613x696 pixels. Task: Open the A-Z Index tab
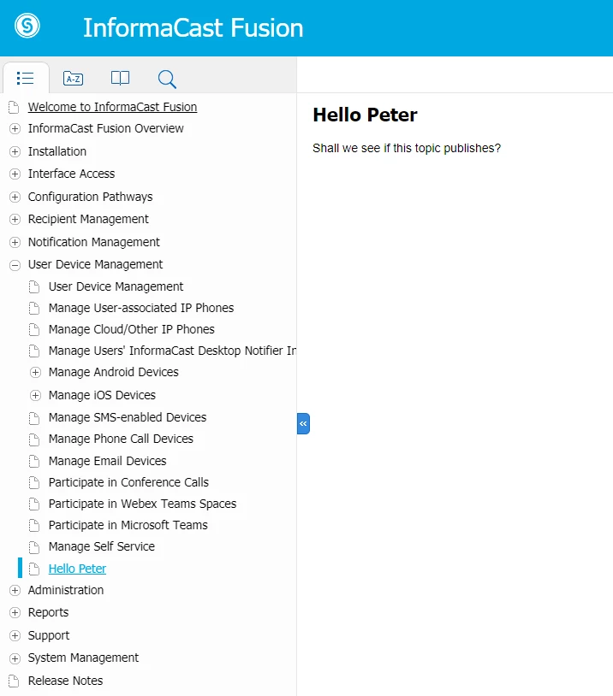click(x=73, y=79)
